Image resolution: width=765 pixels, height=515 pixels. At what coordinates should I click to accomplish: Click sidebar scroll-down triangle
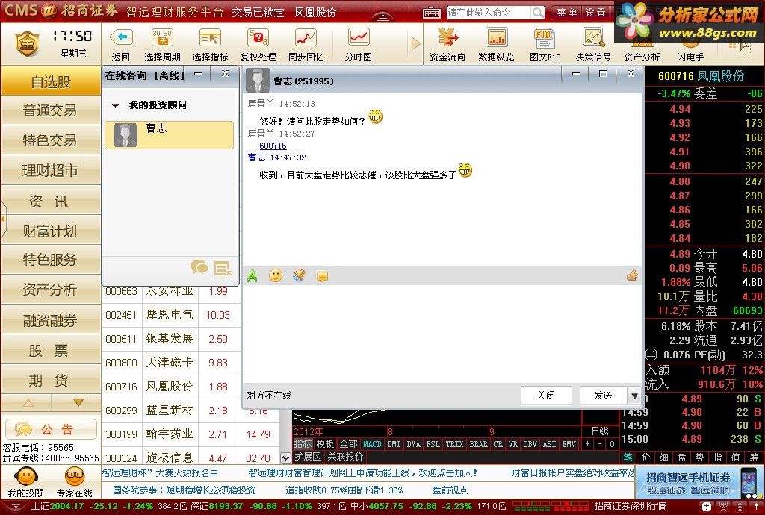coord(78,402)
